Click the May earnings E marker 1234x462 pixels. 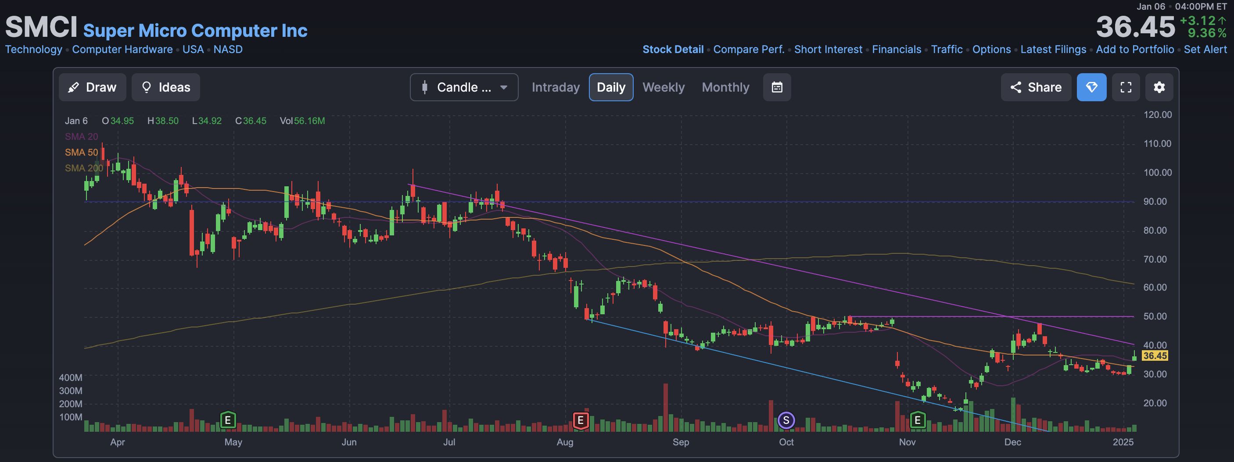(228, 420)
